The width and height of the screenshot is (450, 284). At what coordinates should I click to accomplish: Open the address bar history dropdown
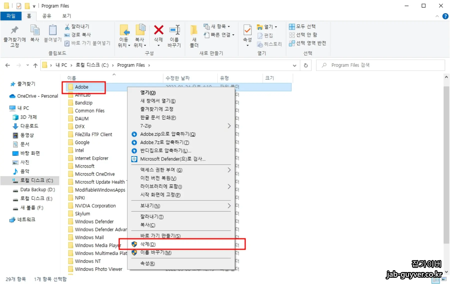click(x=294, y=65)
